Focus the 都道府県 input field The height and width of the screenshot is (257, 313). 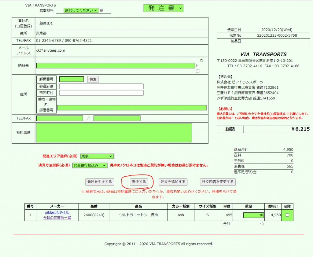pos(101,86)
